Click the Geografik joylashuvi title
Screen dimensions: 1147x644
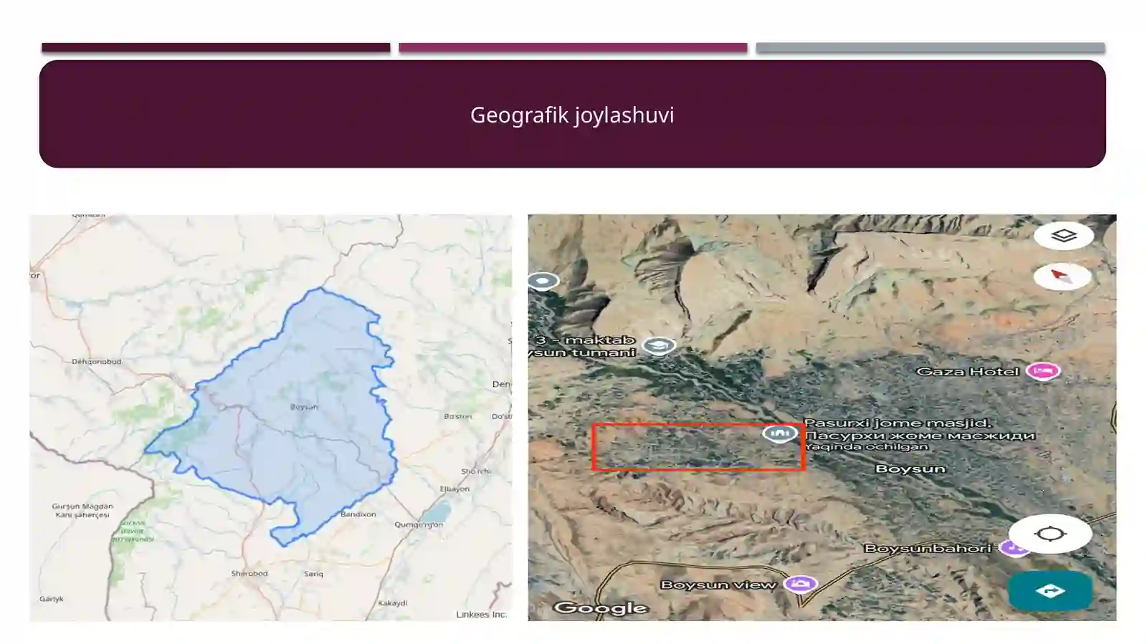click(x=572, y=115)
